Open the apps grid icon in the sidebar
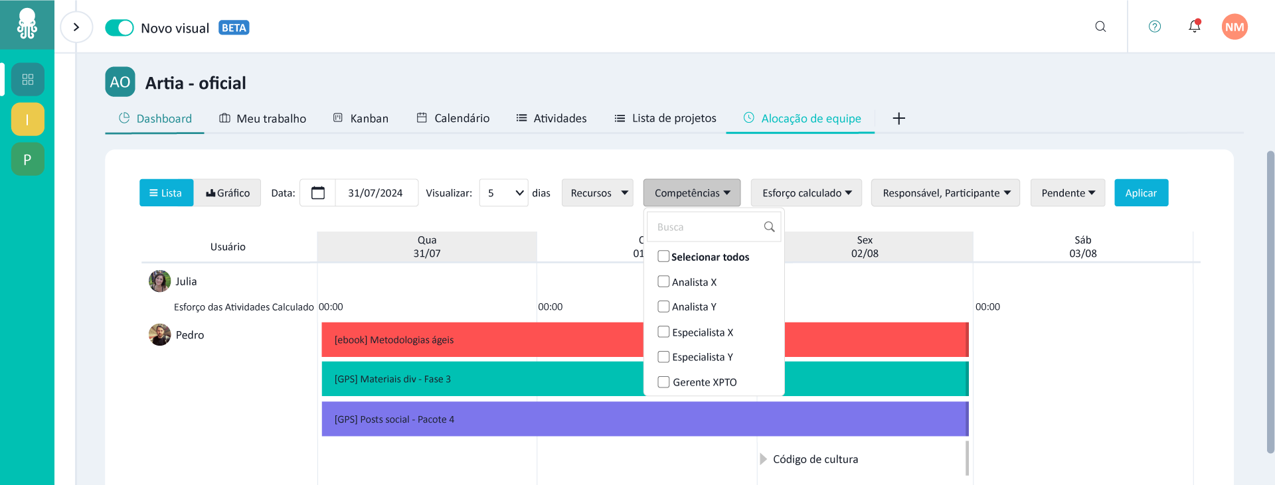The width and height of the screenshot is (1275, 485). 27,79
